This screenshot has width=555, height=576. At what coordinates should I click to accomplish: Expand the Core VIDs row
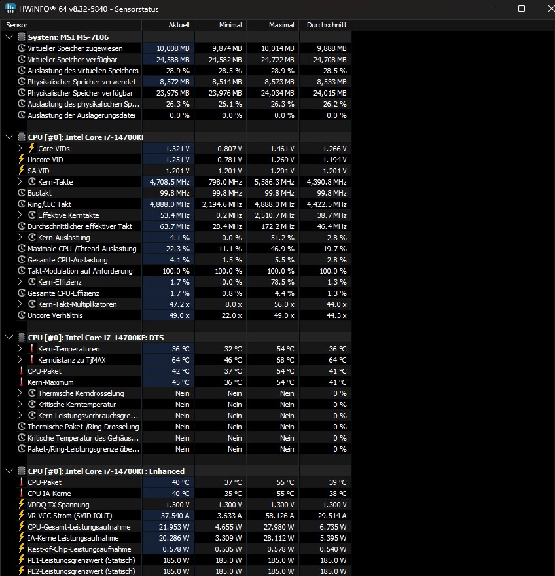pyautogui.click(x=20, y=148)
